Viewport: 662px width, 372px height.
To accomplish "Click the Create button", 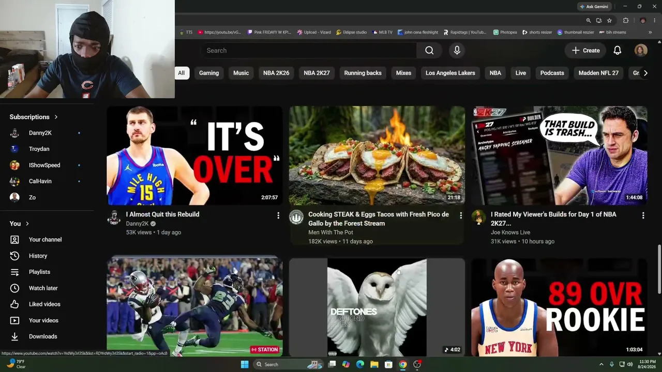I will (x=585, y=50).
